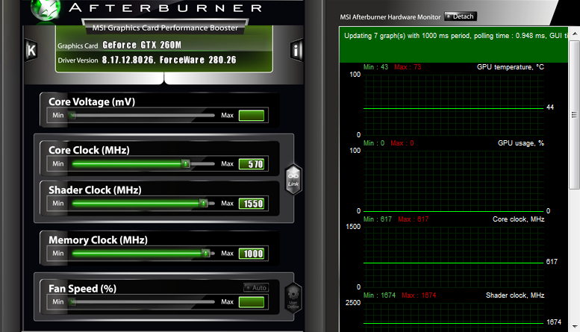This screenshot has width=580, height=332.
Task: Click the hardware monitor scrollbar thumb
Action: click(575, 115)
